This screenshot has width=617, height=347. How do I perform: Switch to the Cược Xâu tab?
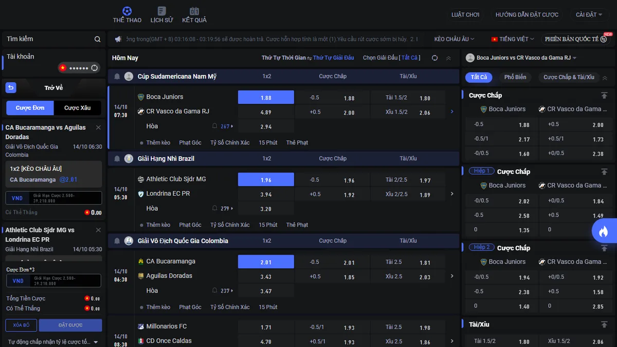tap(78, 108)
